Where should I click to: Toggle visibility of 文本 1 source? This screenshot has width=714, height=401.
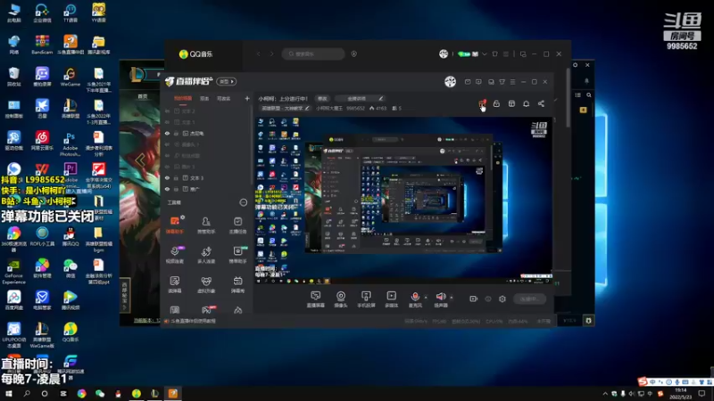pyautogui.click(x=167, y=122)
